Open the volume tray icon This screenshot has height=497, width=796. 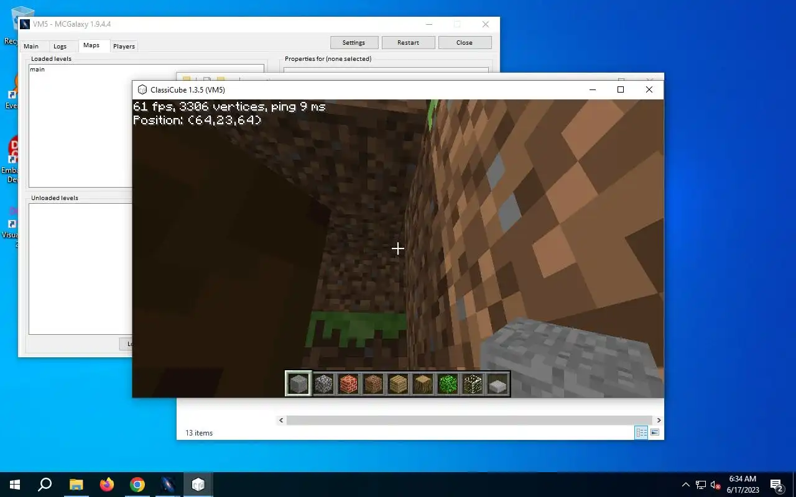click(716, 485)
